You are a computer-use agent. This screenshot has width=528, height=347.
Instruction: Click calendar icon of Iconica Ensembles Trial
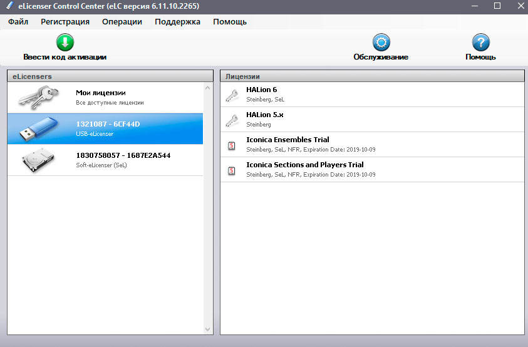pos(232,145)
